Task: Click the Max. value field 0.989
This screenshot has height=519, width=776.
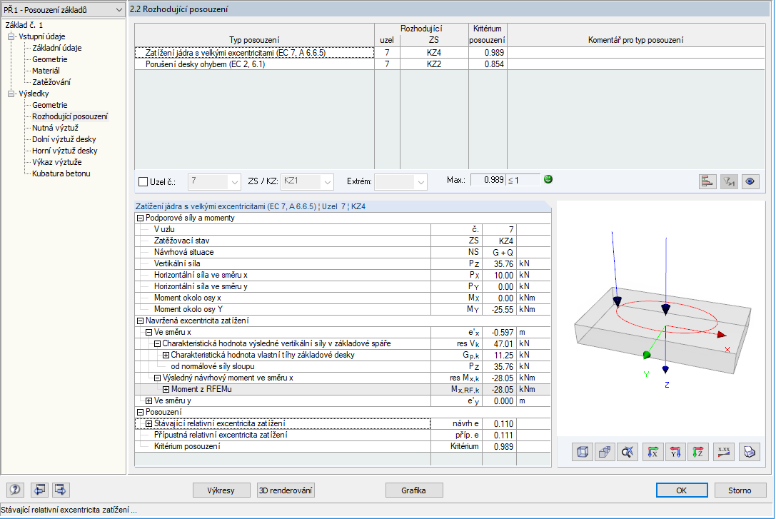Action: click(488, 180)
